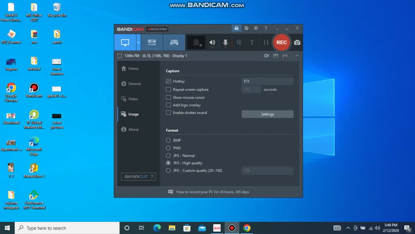Open screen recording mode dropdown arrow
415x234 pixels.
(x=138, y=43)
